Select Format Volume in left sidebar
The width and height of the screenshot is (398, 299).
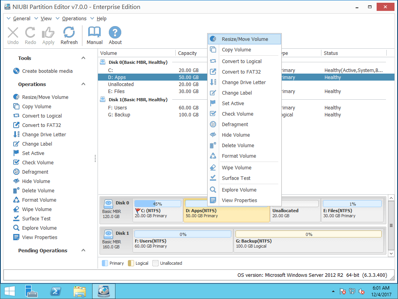pos(35,200)
